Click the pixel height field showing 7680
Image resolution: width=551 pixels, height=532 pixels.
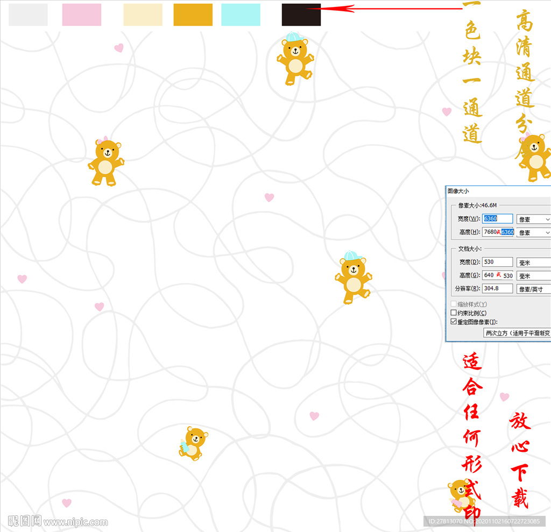498,232
